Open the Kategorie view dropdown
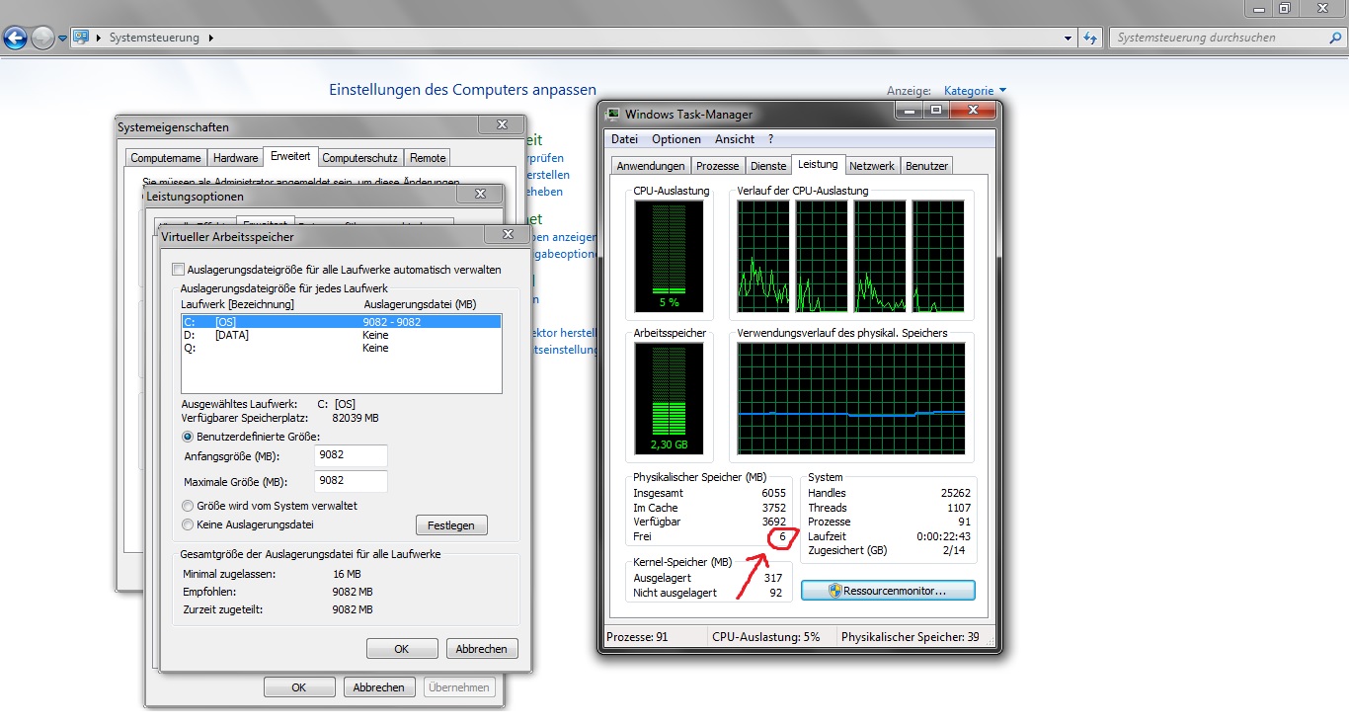This screenshot has width=1349, height=725. coord(975,91)
